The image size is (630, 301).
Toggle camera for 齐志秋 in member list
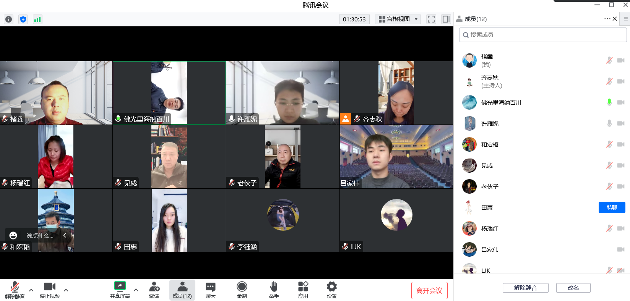[x=621, y=81]
